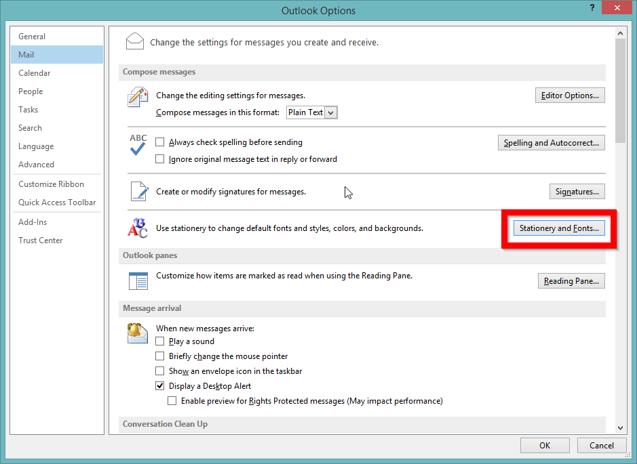
Task: Enable preview for Rights Protected messages
Action: coord(172,400)
